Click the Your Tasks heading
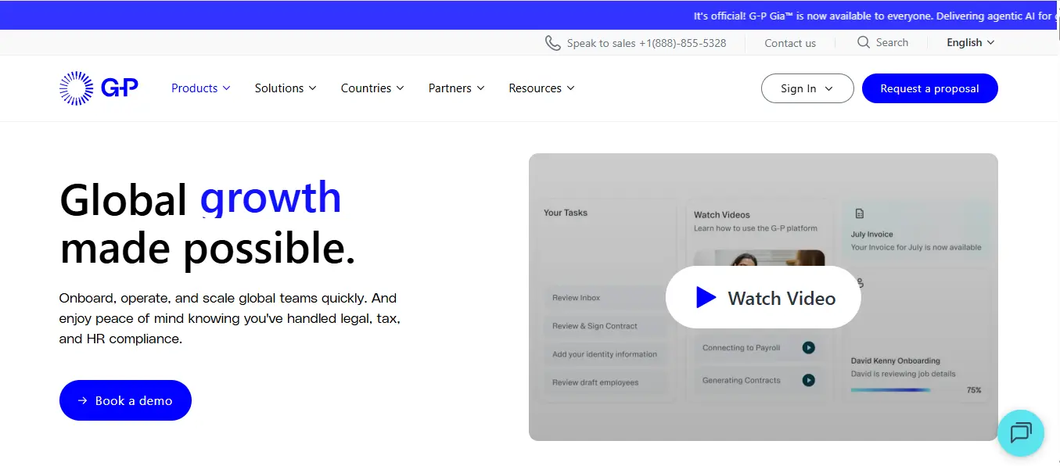 tap(566, 213)
